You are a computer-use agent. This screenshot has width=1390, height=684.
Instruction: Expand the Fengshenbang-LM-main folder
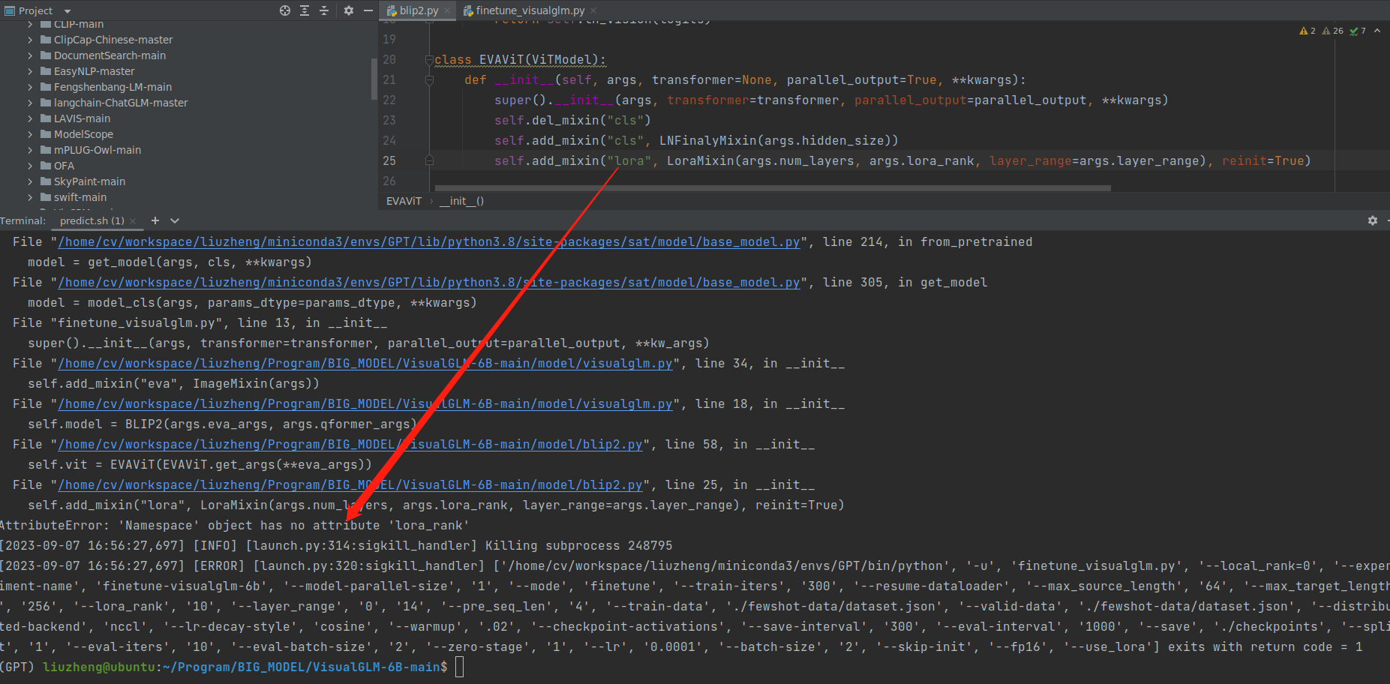point(30,87)
